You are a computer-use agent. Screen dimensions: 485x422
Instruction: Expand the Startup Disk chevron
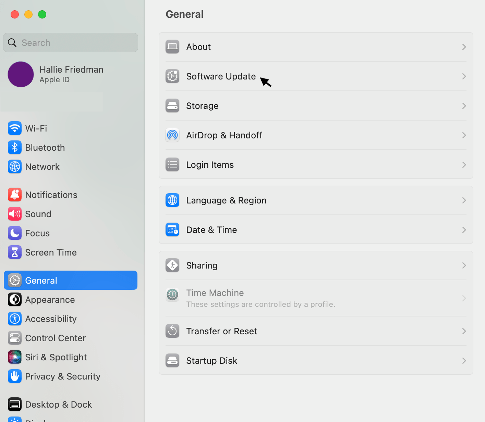coord(464,361)
